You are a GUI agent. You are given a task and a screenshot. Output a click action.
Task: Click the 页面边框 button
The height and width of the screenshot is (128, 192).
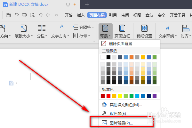point(122,31)
